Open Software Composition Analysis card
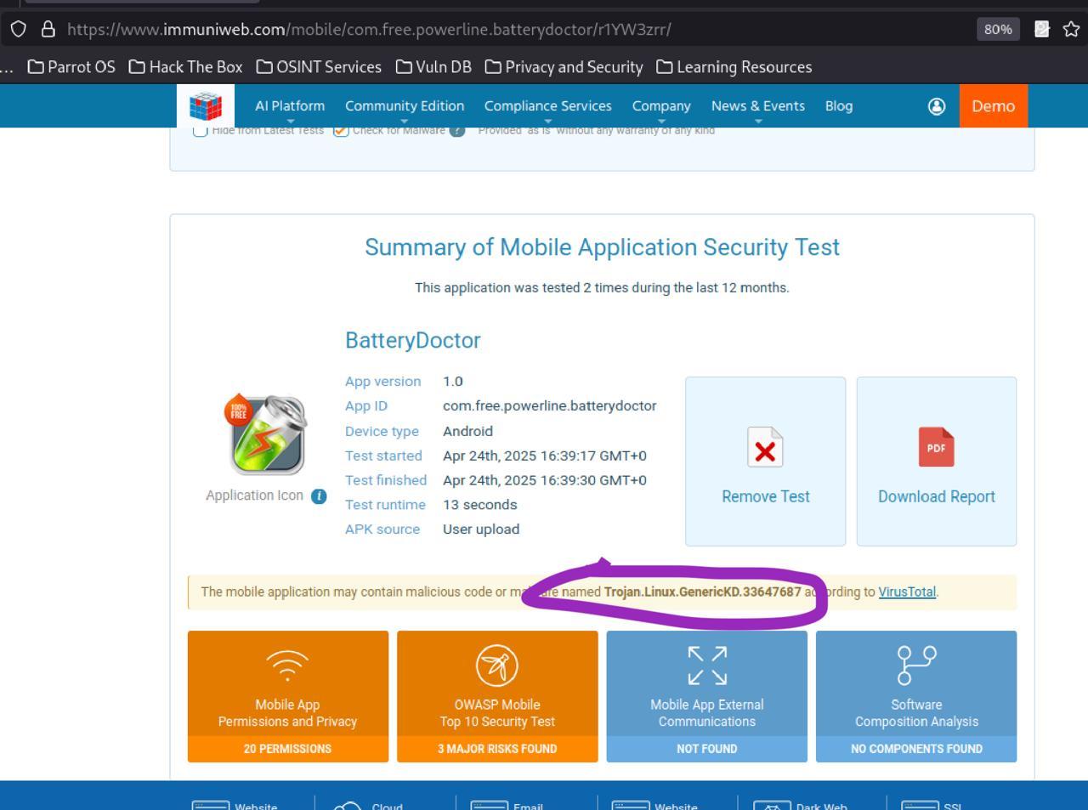 point(916,696)
